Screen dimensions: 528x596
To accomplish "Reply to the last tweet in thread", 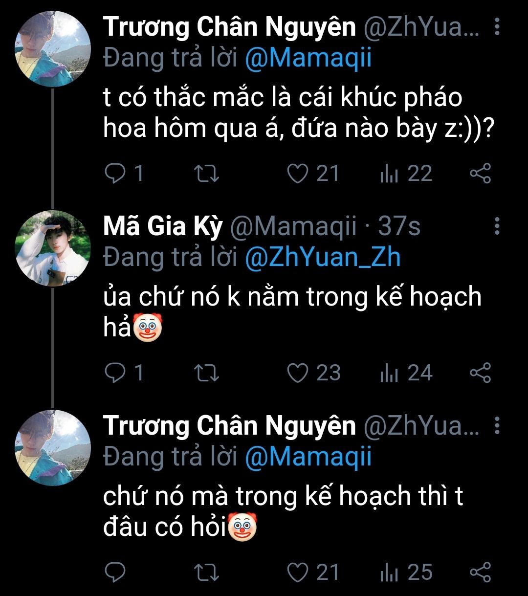I will (x=115, y=573).
